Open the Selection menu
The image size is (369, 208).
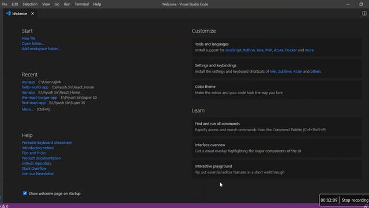30,4
